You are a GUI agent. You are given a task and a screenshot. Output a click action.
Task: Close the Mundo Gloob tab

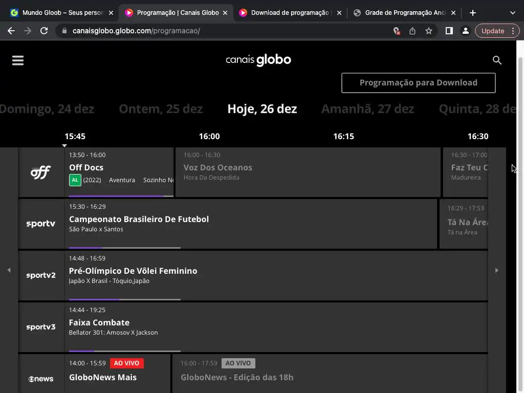pyautogui.click(x=111, y=13)
